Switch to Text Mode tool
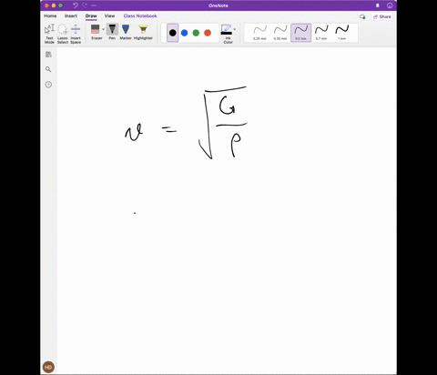This screenshot has width=437, height=375. pyautogui.click(x=49, y=34)
